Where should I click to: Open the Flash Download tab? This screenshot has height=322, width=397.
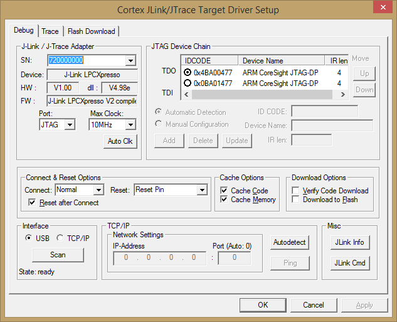[x=91, y=31]
